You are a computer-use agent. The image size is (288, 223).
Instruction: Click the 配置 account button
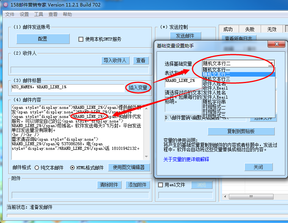(43, 39)
